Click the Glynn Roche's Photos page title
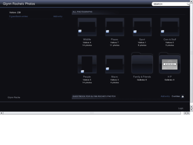 click(19, 4)
